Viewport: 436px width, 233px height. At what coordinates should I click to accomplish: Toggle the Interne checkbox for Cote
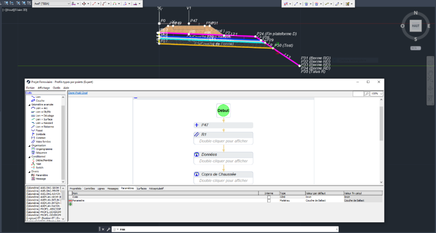pyautogui.click(x=269, y=197)
